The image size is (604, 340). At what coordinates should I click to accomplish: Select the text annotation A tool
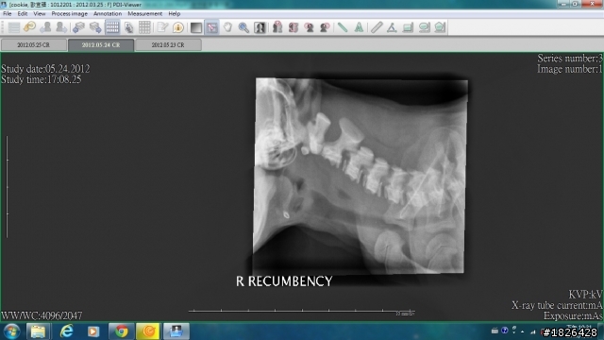(359, 27)
